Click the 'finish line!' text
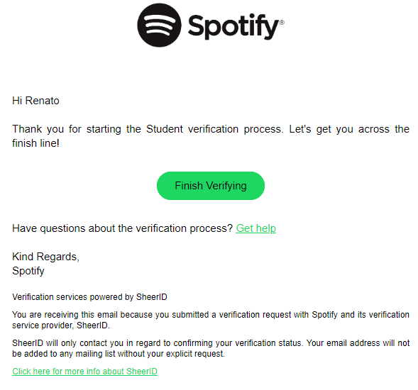The width and height of the screenshot is (418, 390). pos(35,143)
